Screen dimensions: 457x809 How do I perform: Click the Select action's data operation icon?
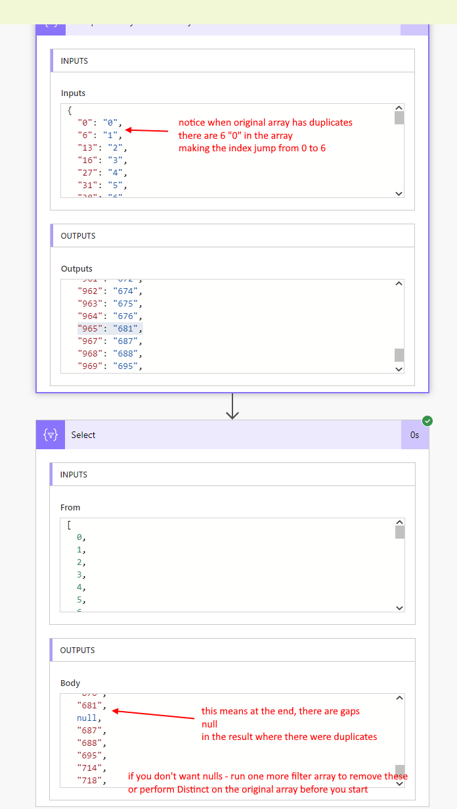click(x=51, y=435)
